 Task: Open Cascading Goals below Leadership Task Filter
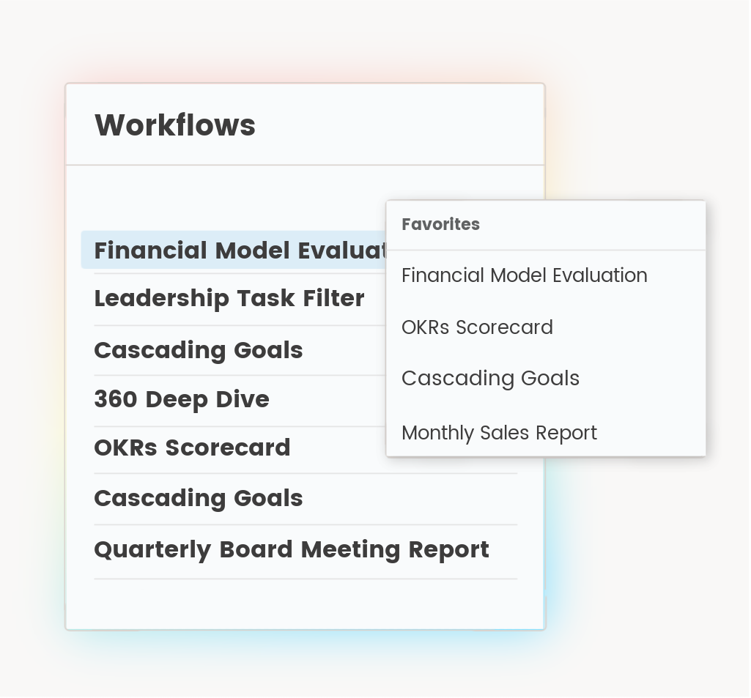point(199,350)
